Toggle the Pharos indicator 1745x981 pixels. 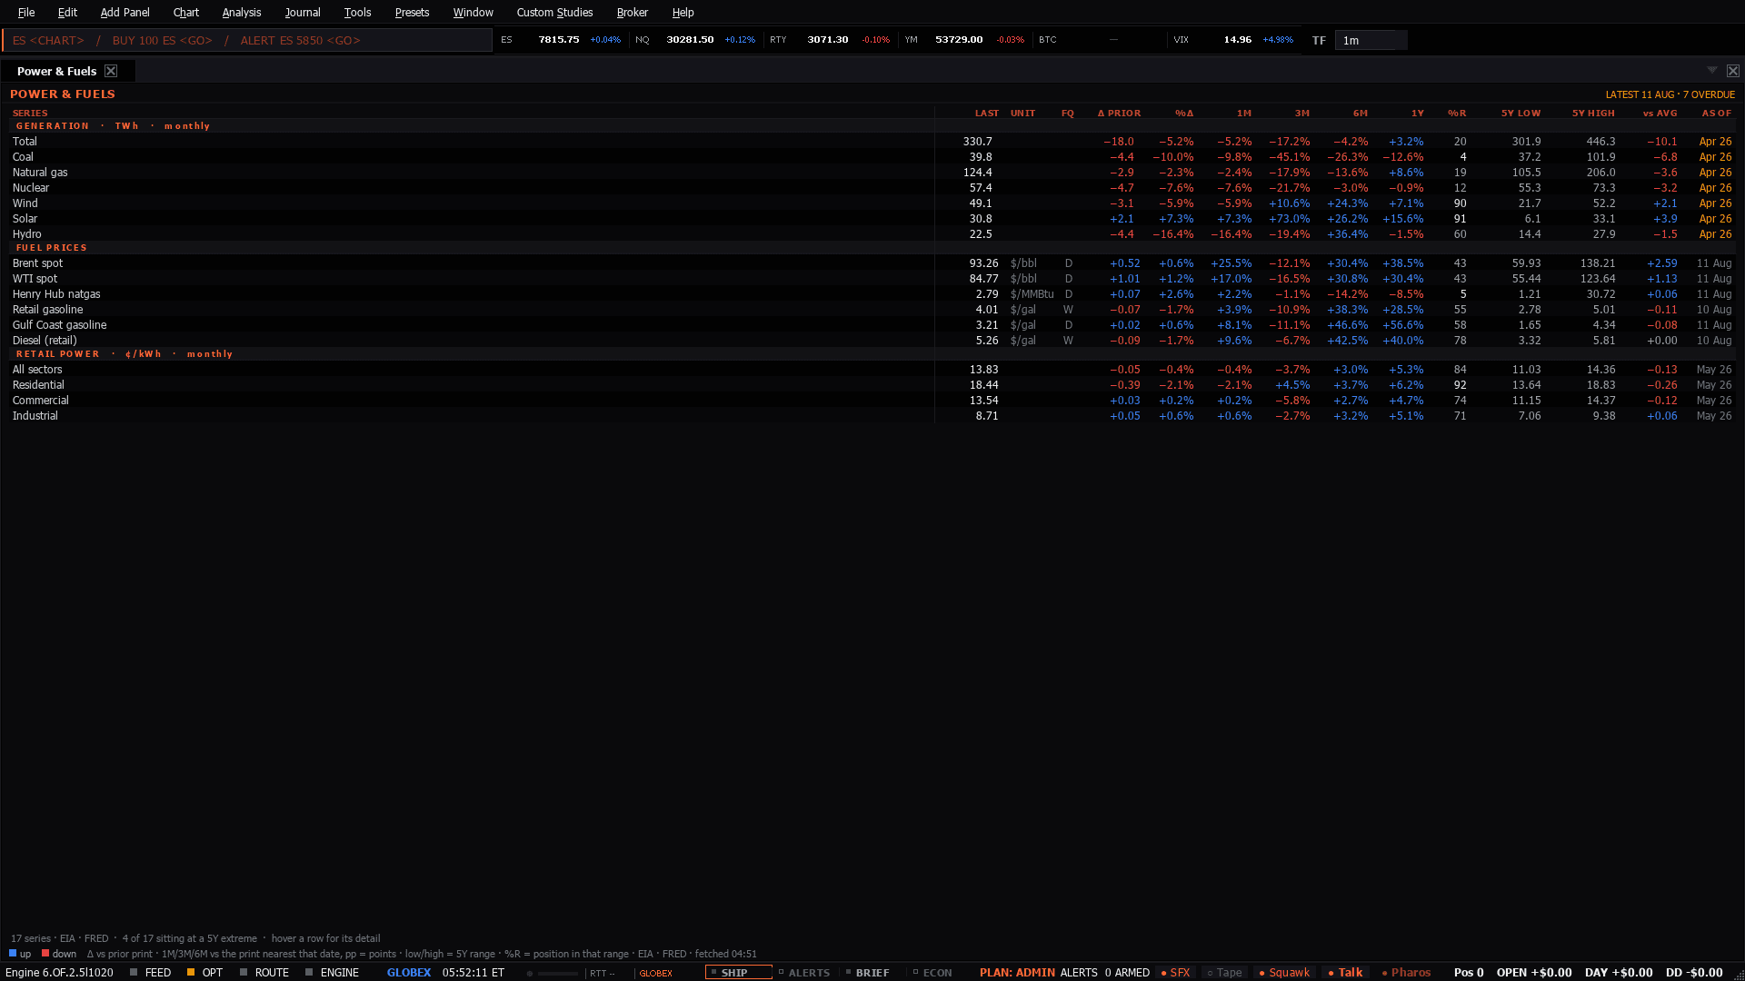coord(1406,972)
